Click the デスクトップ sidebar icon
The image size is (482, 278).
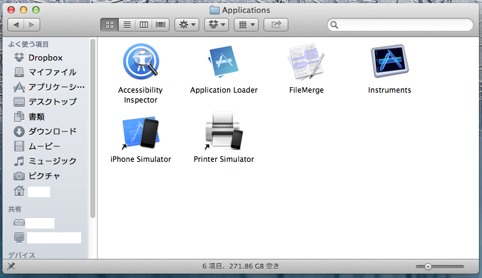19,101
